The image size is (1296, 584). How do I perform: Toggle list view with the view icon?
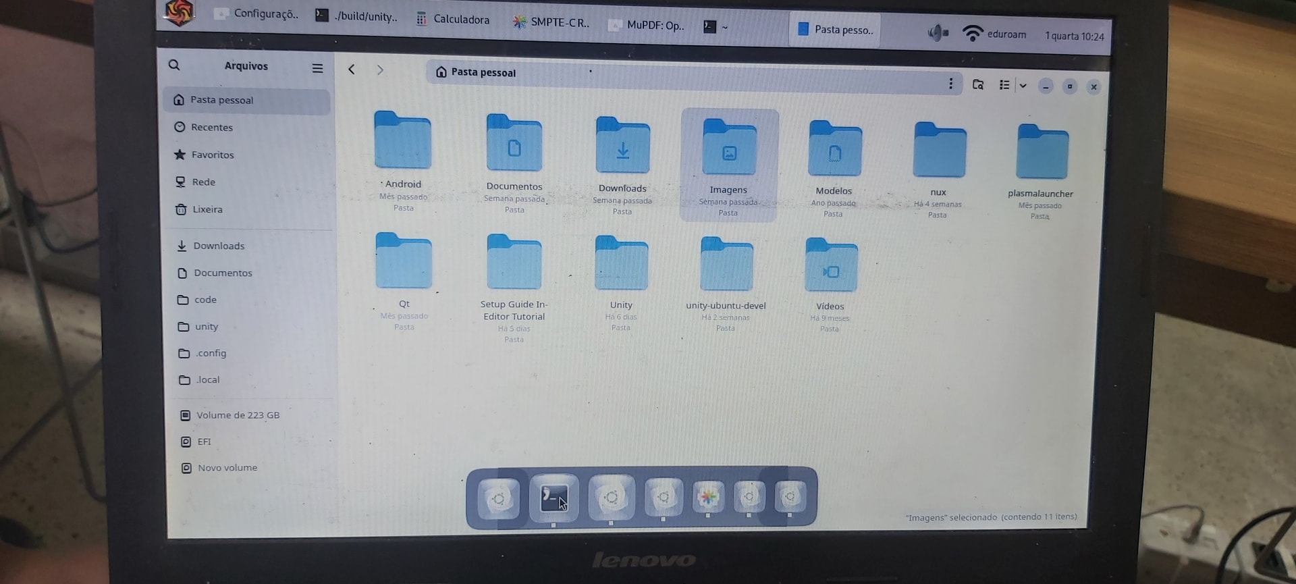tap(1004, 85)
